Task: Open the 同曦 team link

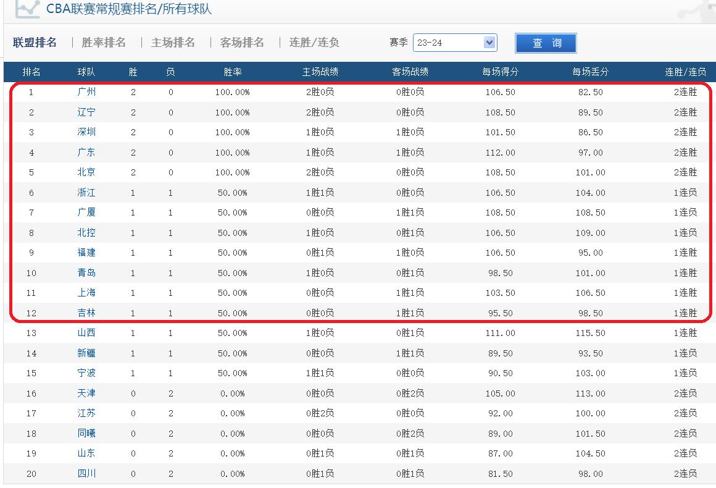Action: tap(86, 434)
